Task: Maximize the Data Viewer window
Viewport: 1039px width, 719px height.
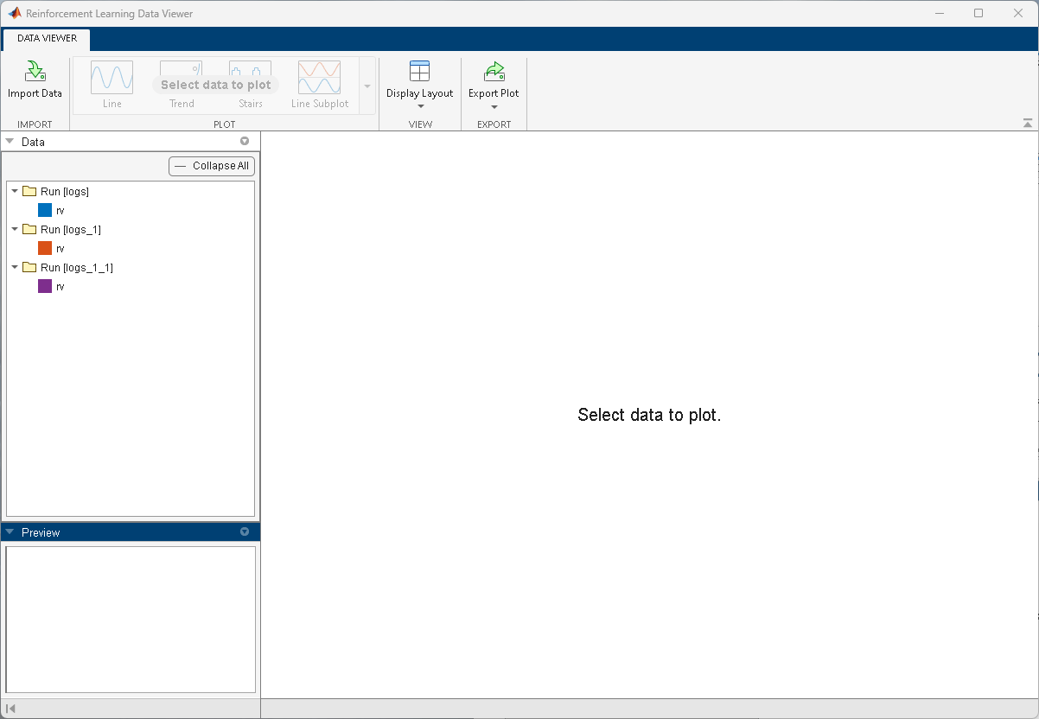Action: pos(978,13)
